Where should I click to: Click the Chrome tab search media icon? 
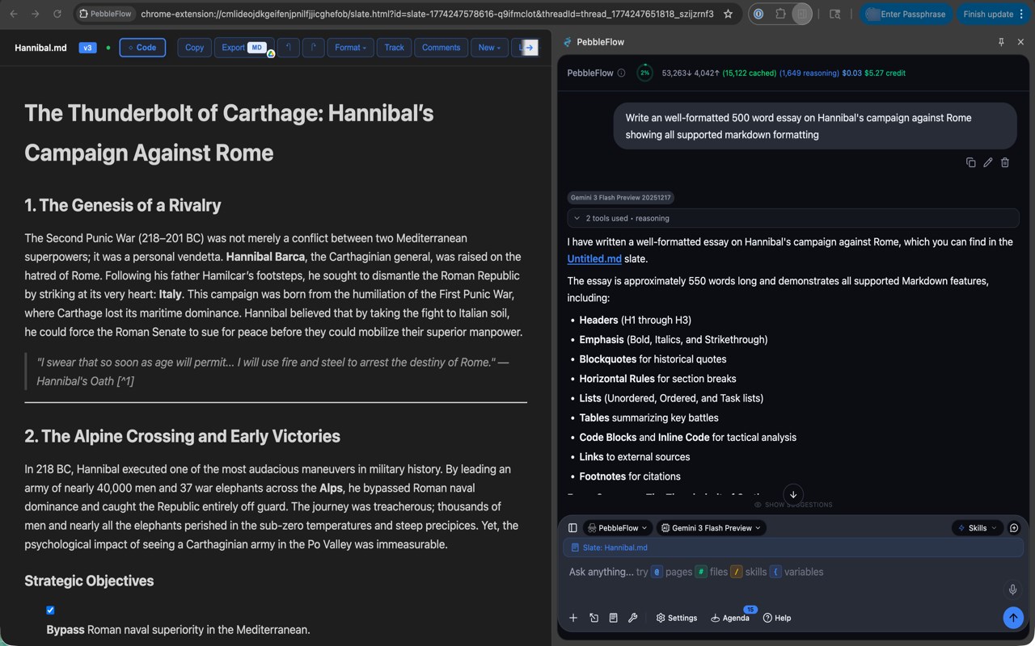835,14
